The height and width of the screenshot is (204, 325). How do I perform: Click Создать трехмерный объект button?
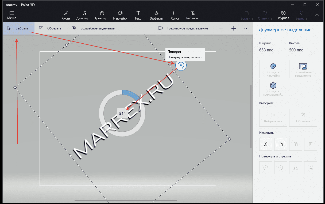[273, 88]
